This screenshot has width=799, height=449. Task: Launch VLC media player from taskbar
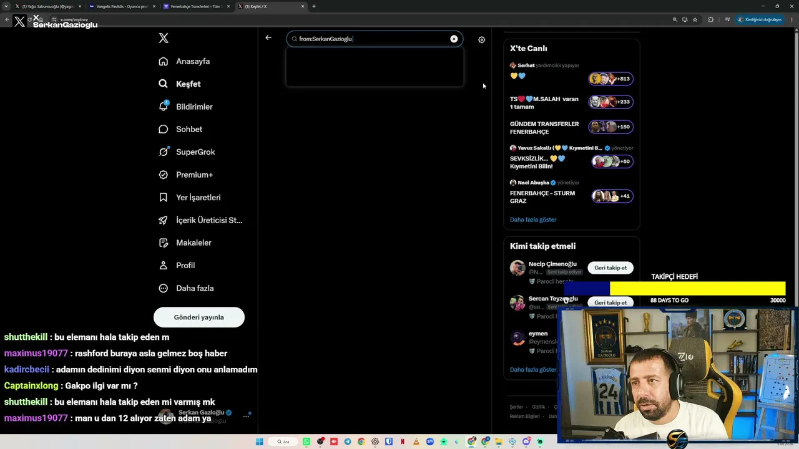[416, 442]
